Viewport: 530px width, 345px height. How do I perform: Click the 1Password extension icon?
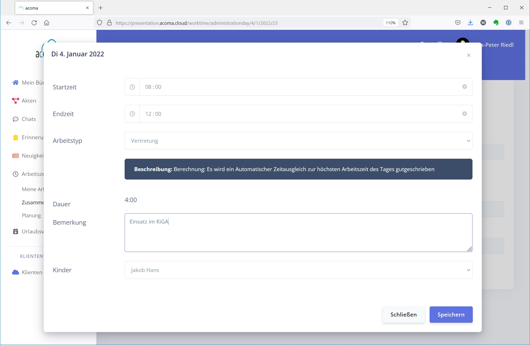coord(509,23)
